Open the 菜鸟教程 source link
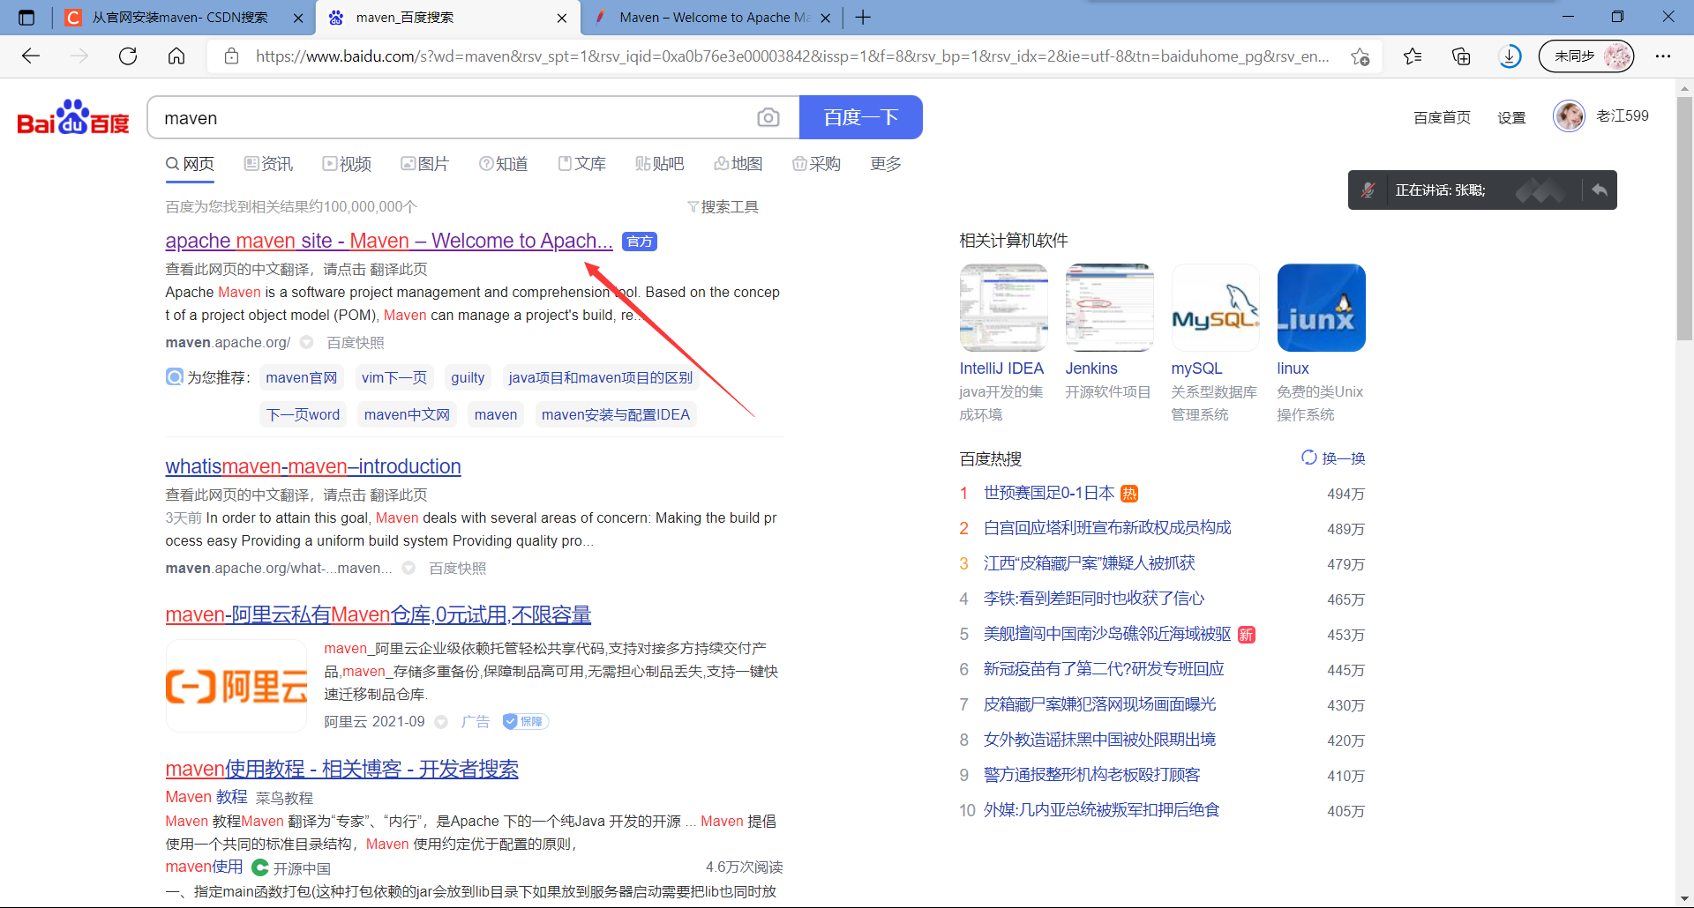1694x908 pixels. (x=284, y=798)
